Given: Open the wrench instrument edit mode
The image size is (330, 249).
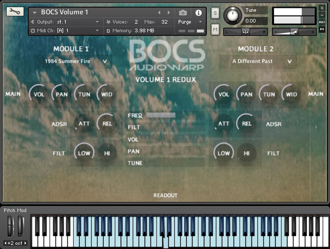Looking at the screenshot, I should (x=15, y=12).
